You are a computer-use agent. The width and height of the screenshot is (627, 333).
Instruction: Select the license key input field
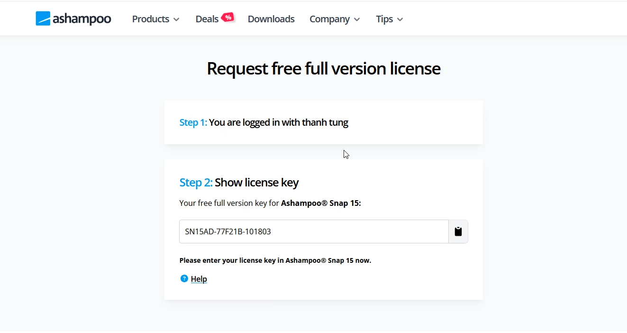coord(314,231)
